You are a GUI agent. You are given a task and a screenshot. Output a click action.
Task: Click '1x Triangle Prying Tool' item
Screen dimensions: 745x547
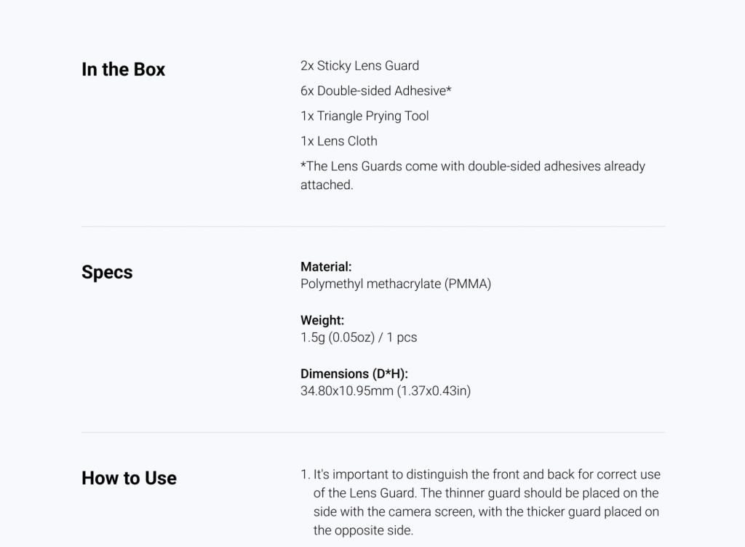tap(364, 116)
